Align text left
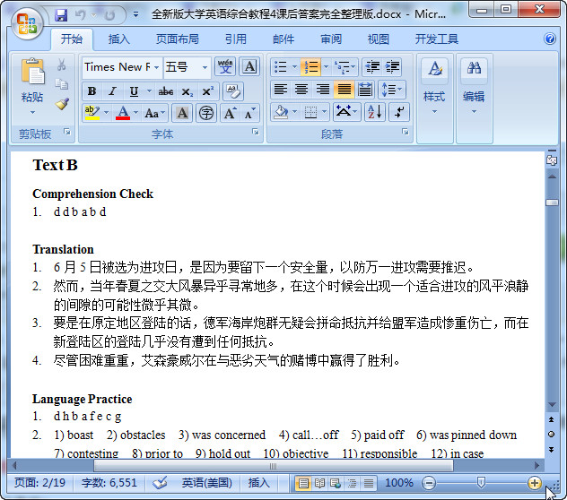Viewport: 567px width, 500px height. 280,90
